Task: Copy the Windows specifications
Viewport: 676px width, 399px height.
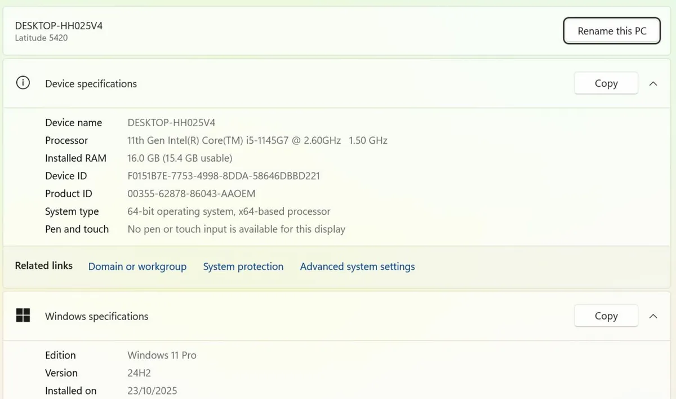Action: 606,316
